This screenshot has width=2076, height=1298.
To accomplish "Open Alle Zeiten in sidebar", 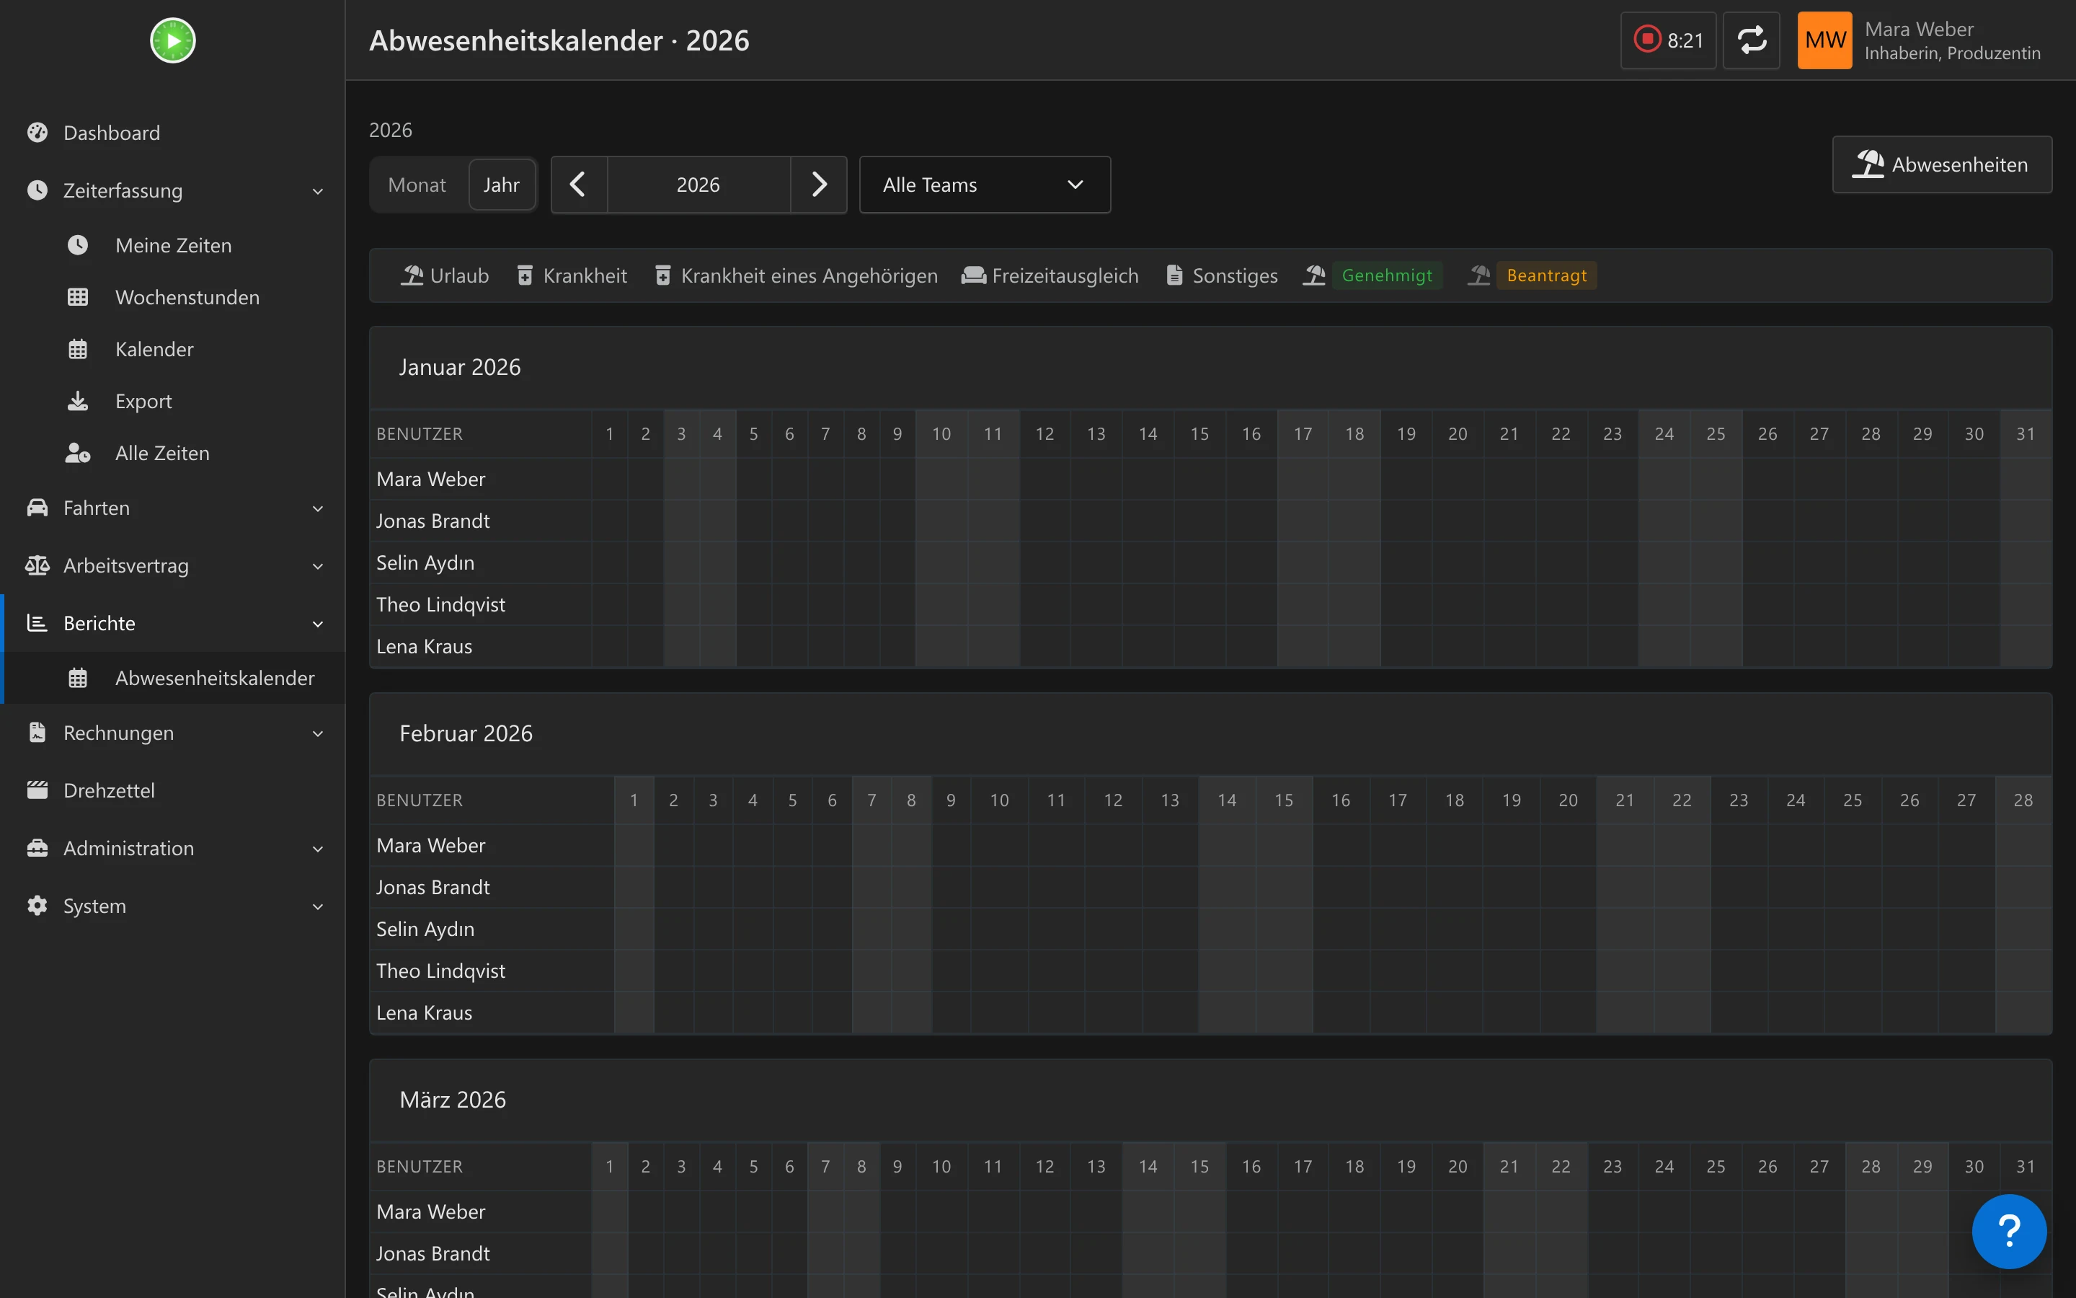I will [172, 452].
